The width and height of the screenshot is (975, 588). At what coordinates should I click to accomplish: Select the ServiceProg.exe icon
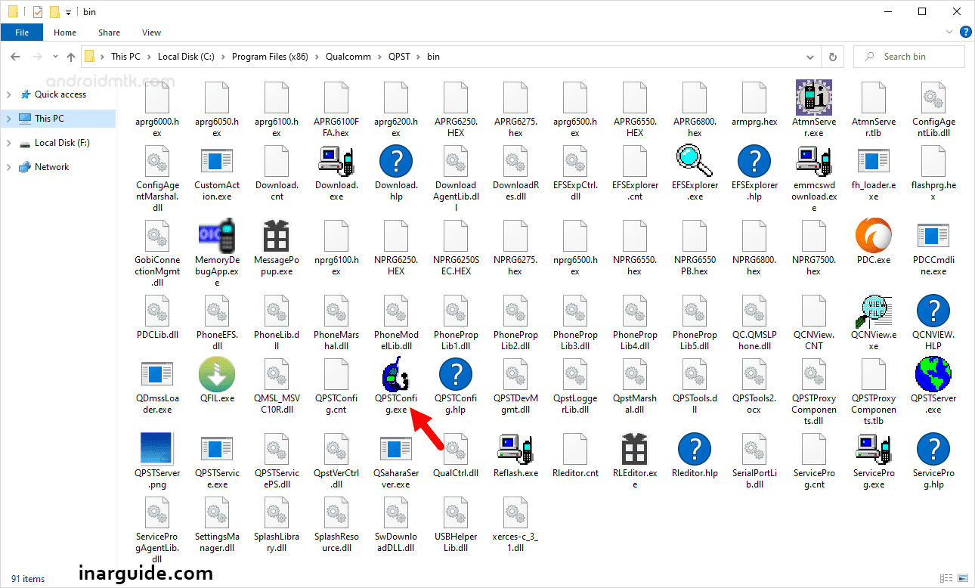pos(874,449)
